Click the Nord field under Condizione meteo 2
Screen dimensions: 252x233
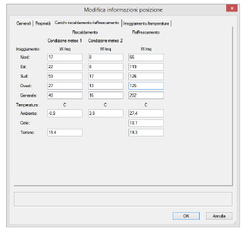tap(106, 57)
